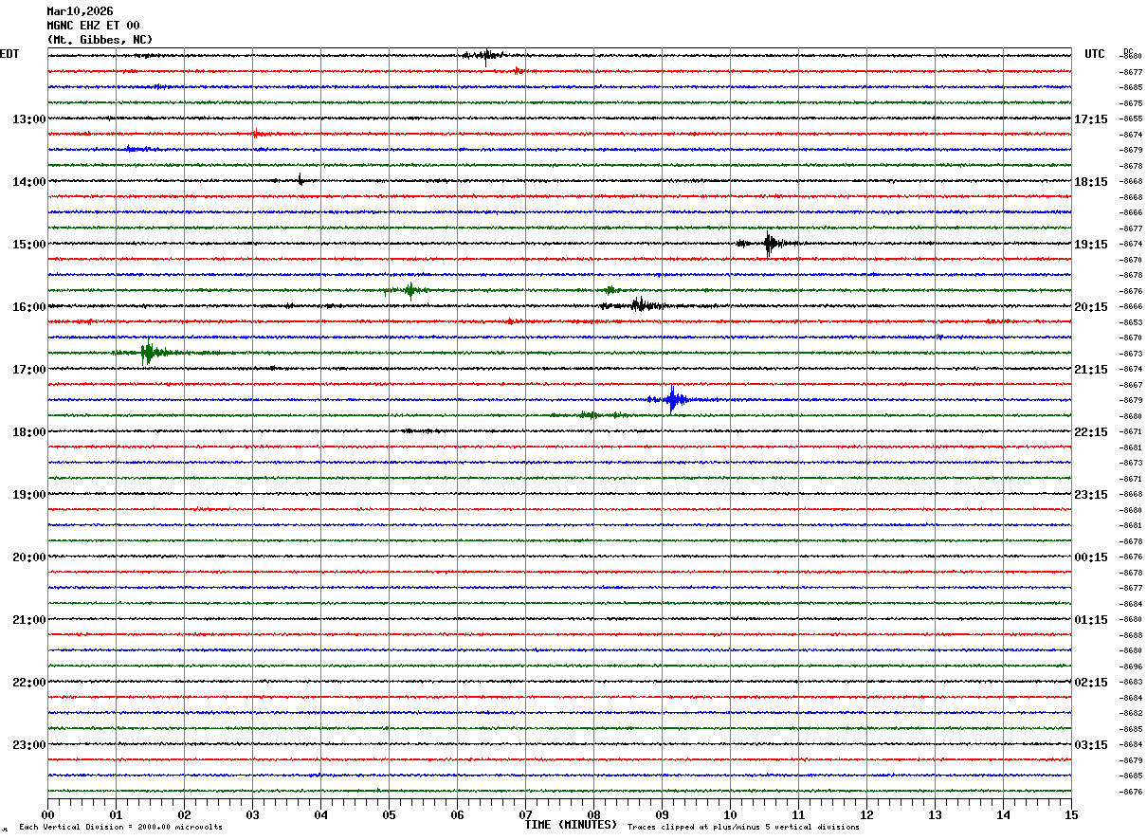The image size is (1147, 840).
Task: Click the black event on the 16:00 trace near minute 8.5
Action: coord(639,304)
